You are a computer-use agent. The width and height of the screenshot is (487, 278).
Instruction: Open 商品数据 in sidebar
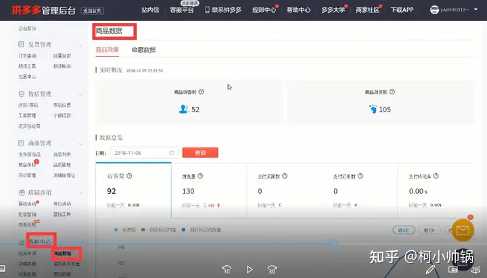(63, 254)
